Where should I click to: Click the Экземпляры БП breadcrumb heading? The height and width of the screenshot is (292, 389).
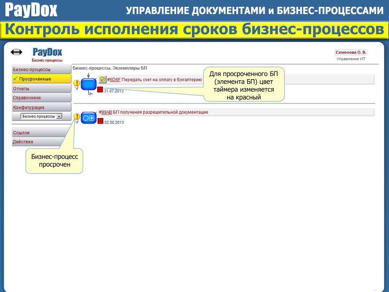coord(130,68)
